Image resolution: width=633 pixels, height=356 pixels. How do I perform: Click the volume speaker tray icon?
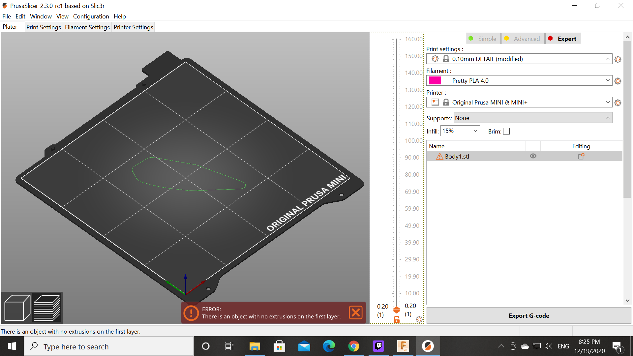[x=548, y=346]
